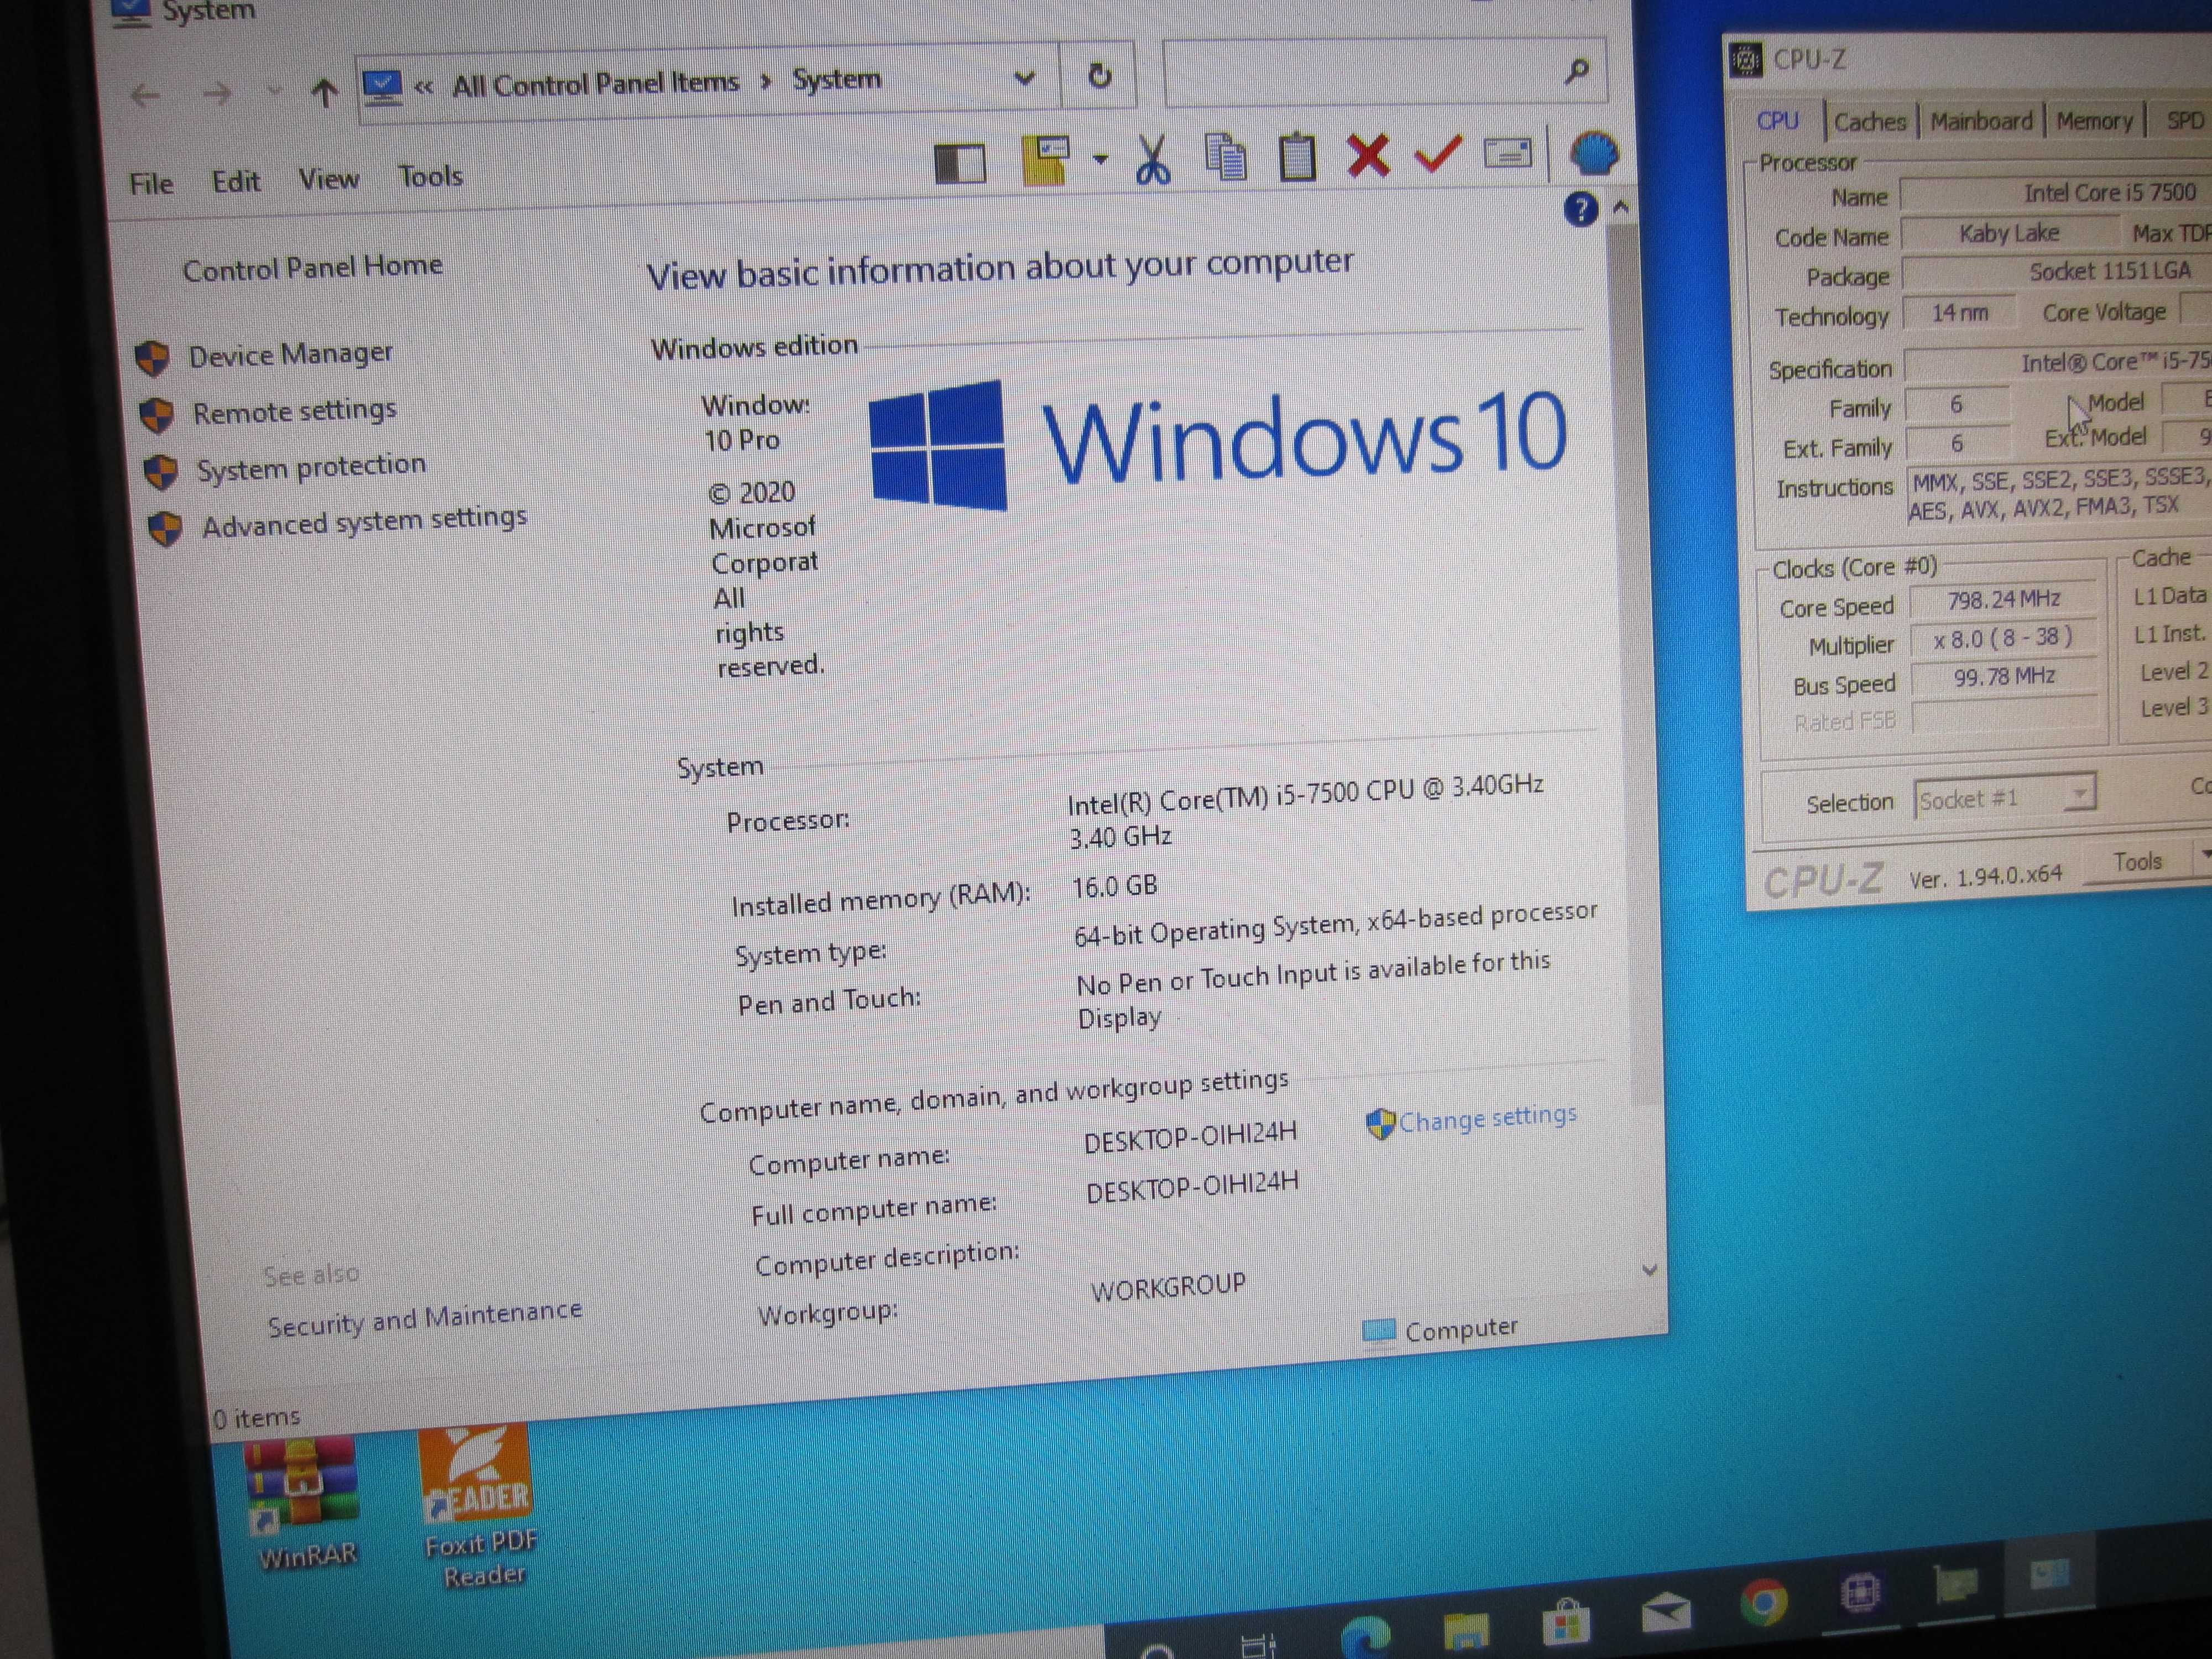
Task: Click the Tools button in CPU-Z
Action: click(x=2137, y=862)
